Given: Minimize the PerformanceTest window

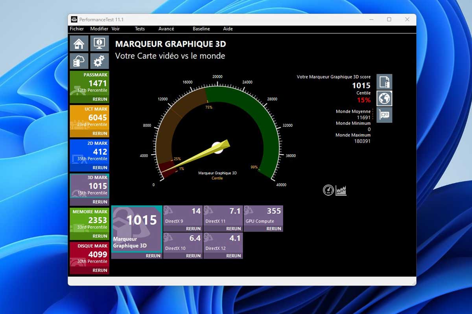Looking at the screenshot, I should tap(371, 19).
